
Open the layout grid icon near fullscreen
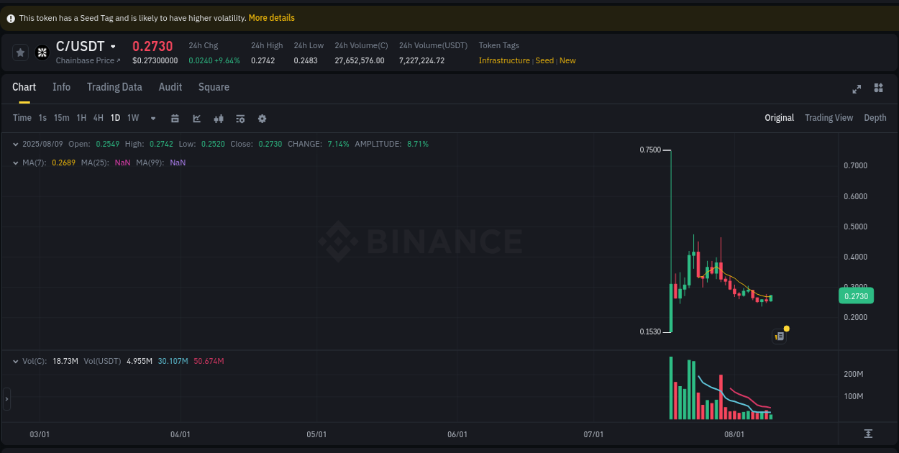coord(878,88)
